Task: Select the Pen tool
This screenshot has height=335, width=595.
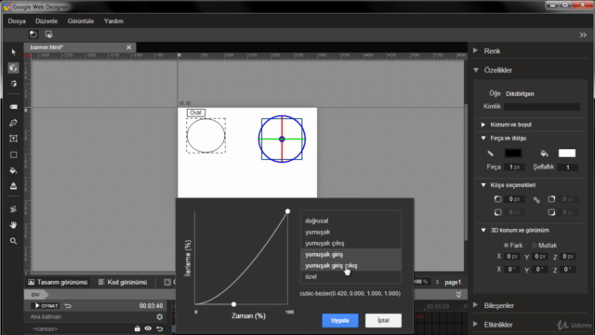Action: pos(13,123)
